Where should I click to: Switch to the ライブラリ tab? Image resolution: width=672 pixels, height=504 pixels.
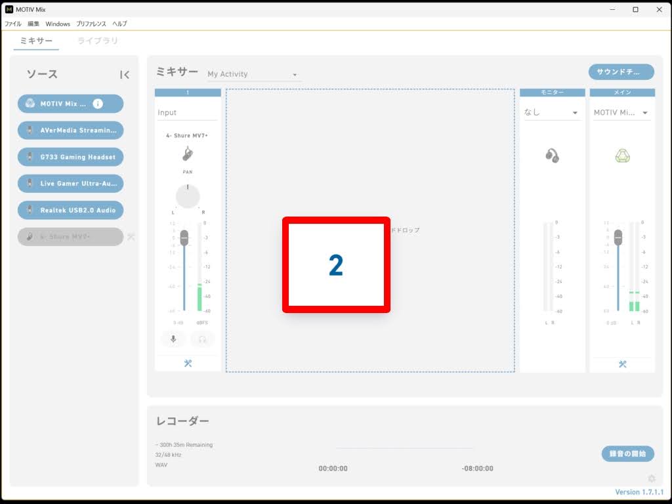[98, 41]
